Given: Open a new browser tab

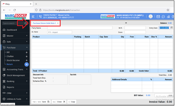Looking at the screenshot, I should [x=36, y=4].
